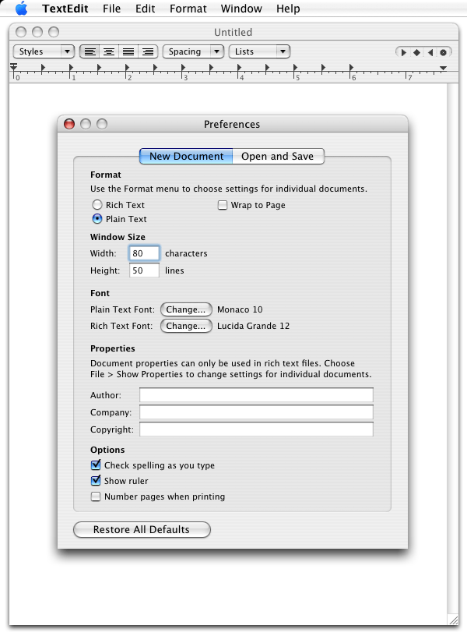Switch to the New Document tab

pos(186,156)
